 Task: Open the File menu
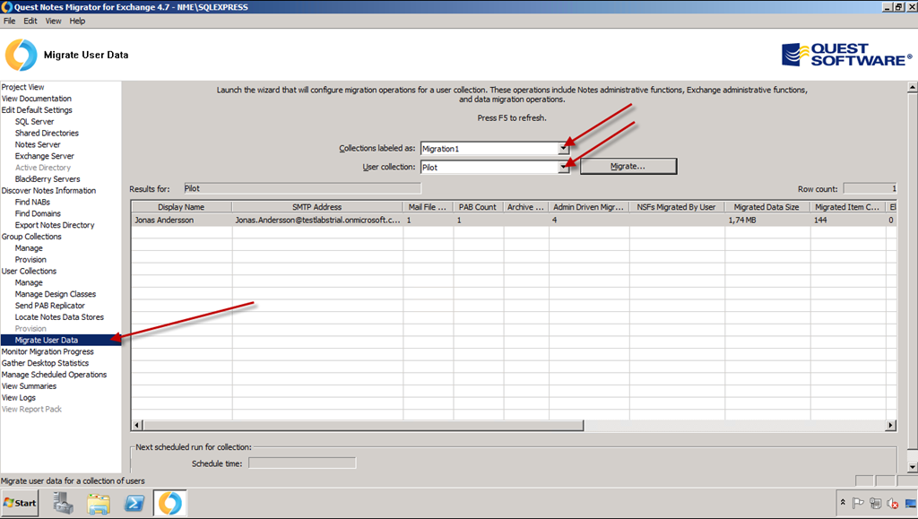pos(9,21)
